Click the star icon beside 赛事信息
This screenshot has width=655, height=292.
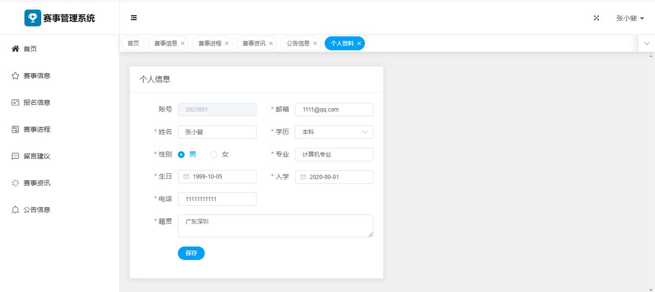tap(15, 76)
